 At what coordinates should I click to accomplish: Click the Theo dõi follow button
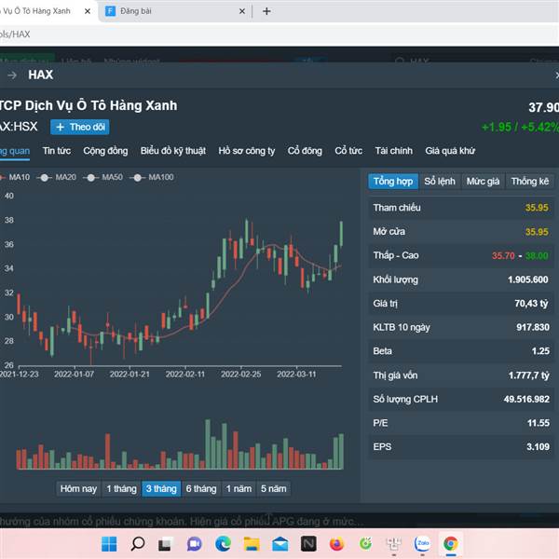pyautogui.click(x=80, y=127)
